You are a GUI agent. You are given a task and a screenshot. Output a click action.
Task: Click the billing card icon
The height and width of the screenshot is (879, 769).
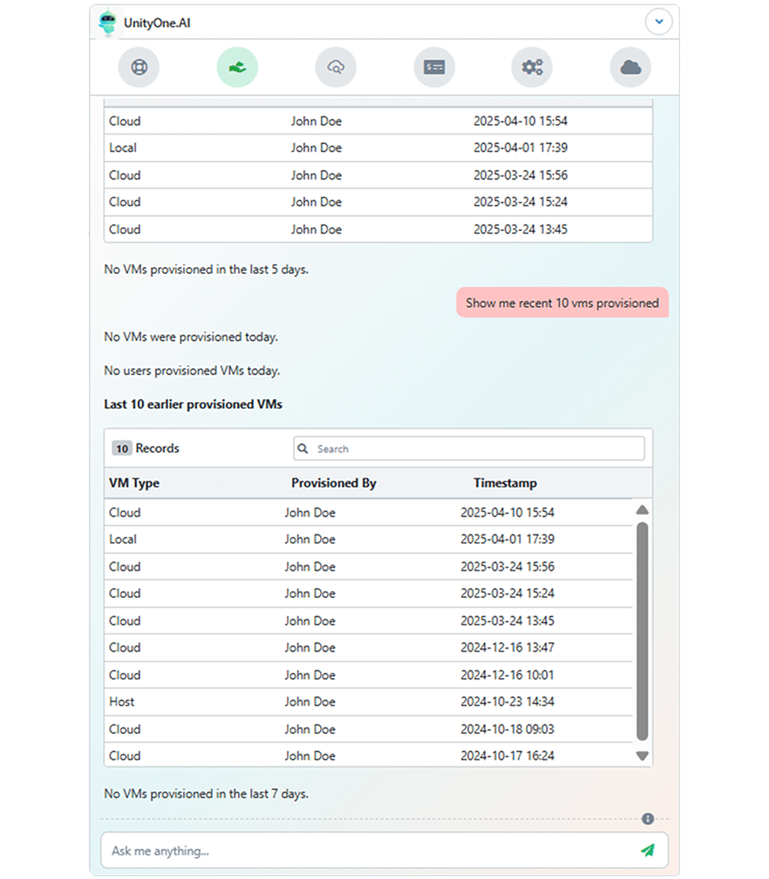point(434,68)
